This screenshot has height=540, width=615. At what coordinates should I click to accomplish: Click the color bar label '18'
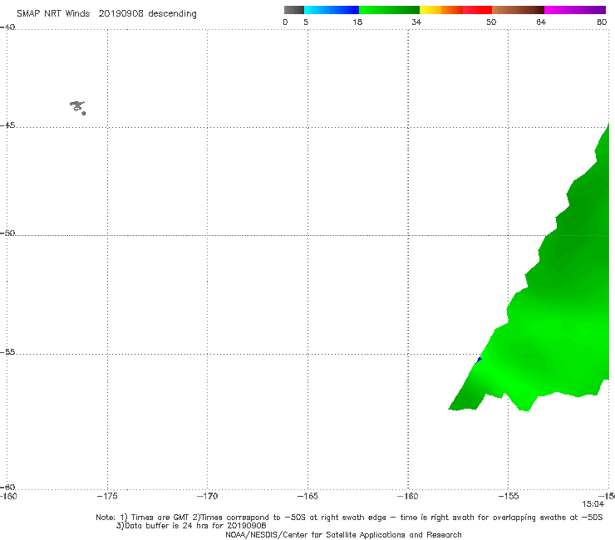(x=357, y=22)
